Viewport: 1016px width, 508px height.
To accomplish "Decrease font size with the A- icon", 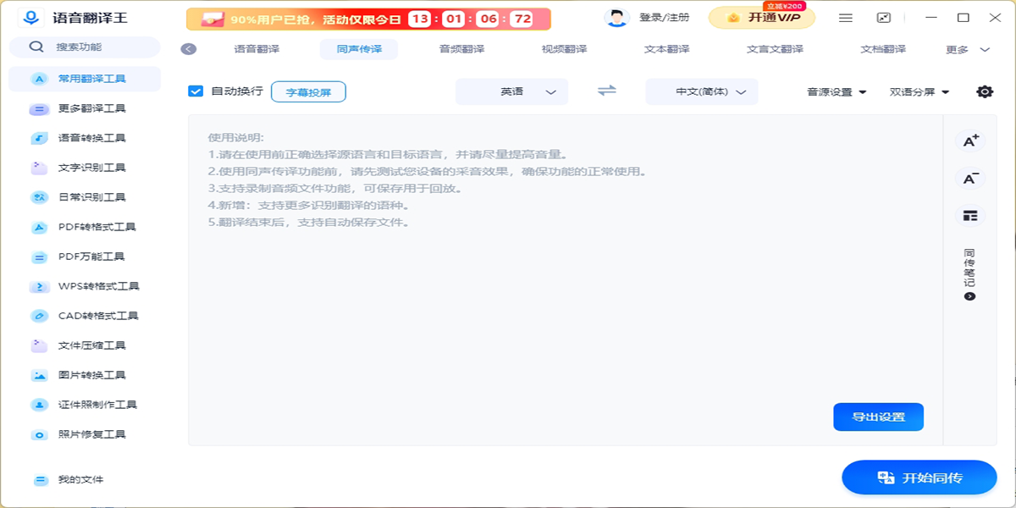I will coord(970,179).
